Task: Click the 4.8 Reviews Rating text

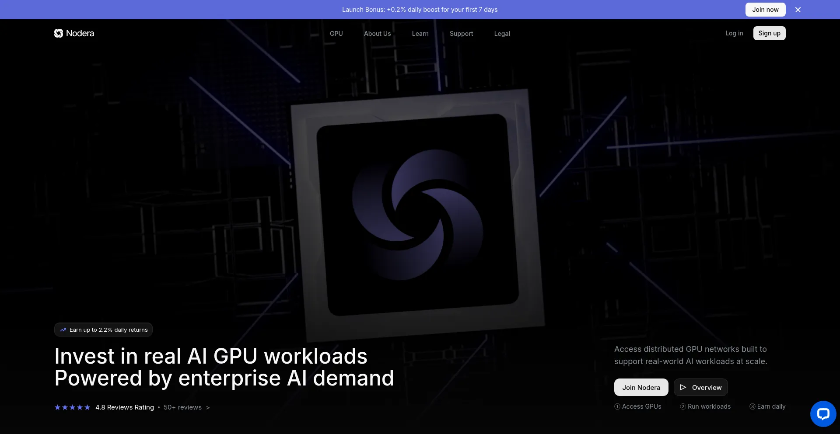Action: pos(125,407)
